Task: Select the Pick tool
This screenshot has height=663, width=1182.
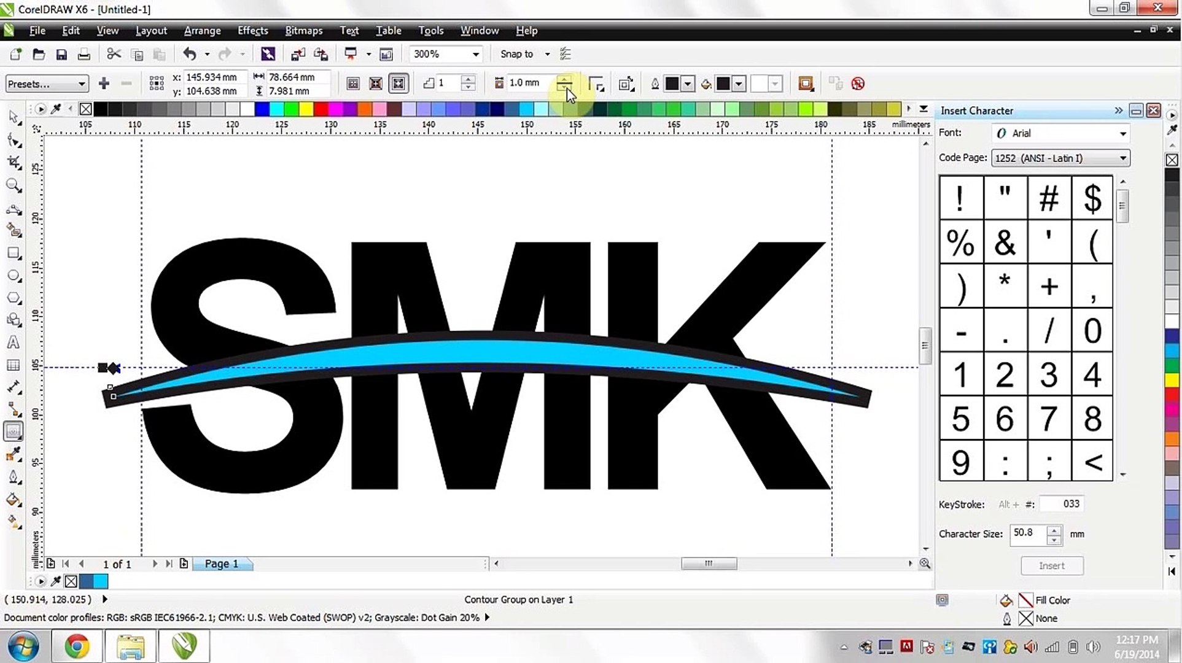Action: (x=14, y=117)
